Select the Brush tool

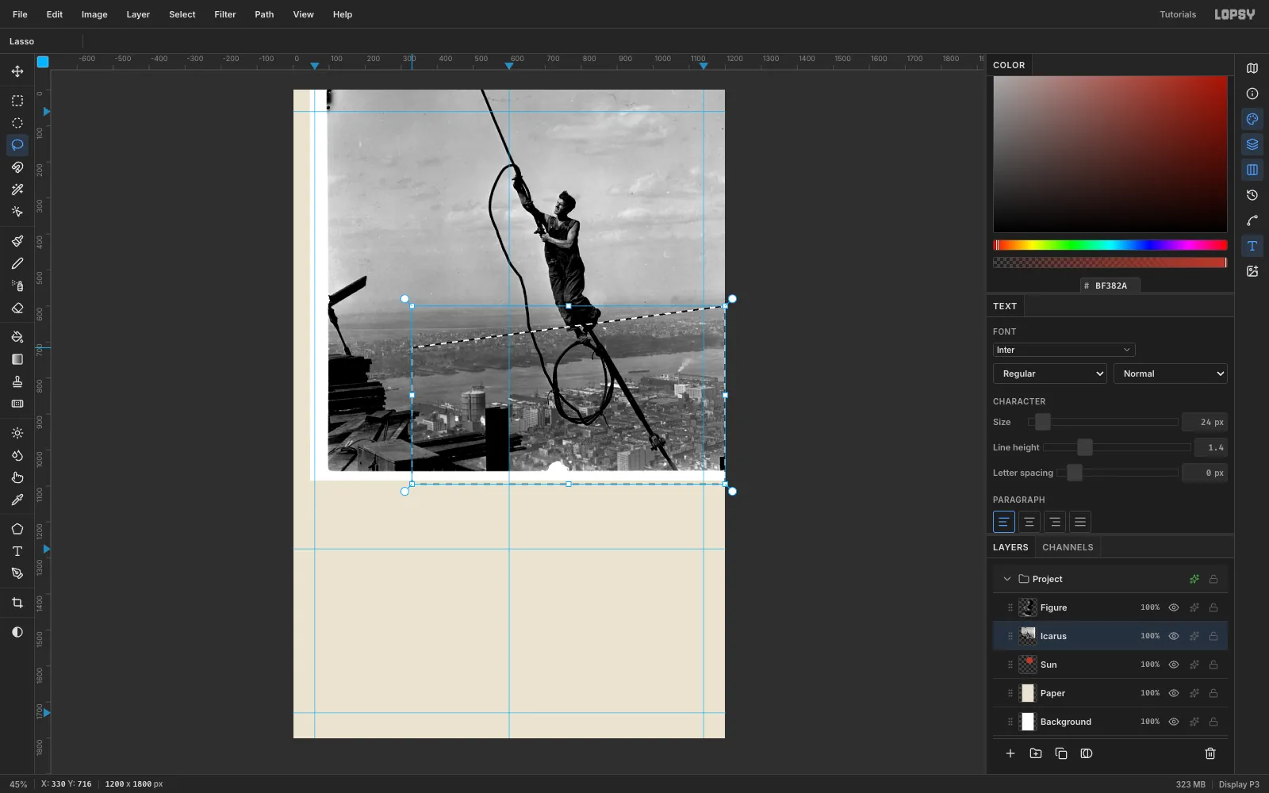click(17, 241)
